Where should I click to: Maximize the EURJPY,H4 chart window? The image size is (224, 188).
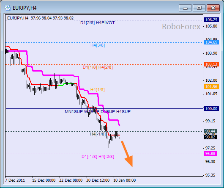[x=199, y=8]
